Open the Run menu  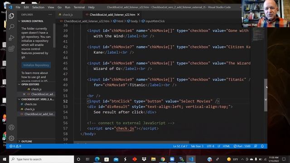coord(68,7)
